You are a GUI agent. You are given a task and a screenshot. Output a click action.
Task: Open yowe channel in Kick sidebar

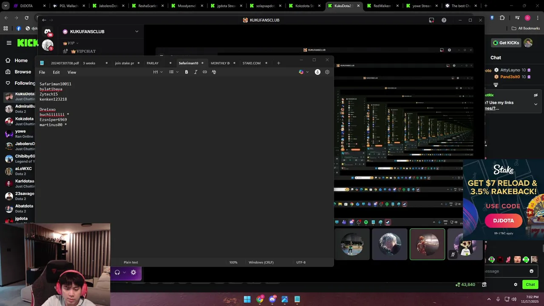point(20,134)
